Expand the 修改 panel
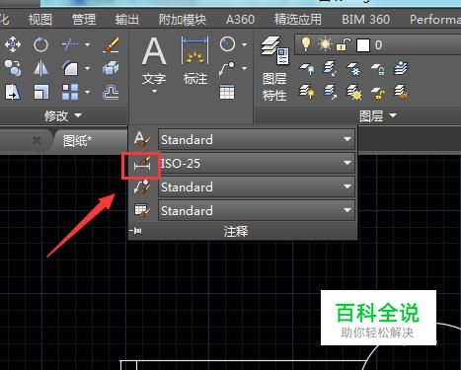Viewport: 461px width, 370px height. (63, 115)
